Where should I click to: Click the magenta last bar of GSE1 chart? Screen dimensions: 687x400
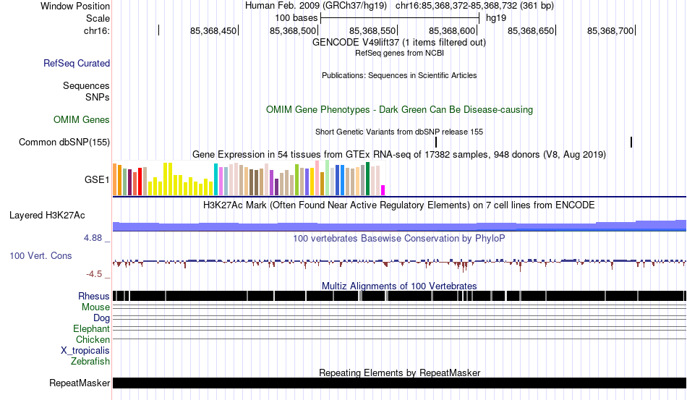(383, 190)
